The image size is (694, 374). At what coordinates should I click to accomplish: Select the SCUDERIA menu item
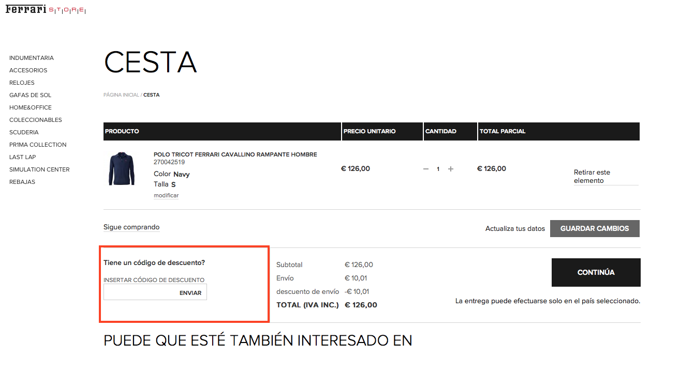click(x=23, y=132)
